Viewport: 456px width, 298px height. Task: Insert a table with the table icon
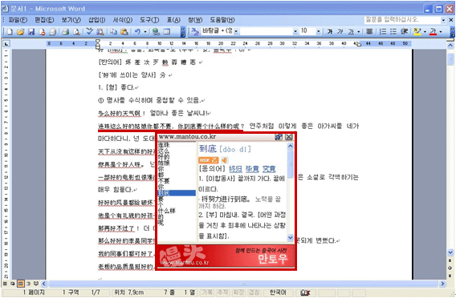coord(167,31)
